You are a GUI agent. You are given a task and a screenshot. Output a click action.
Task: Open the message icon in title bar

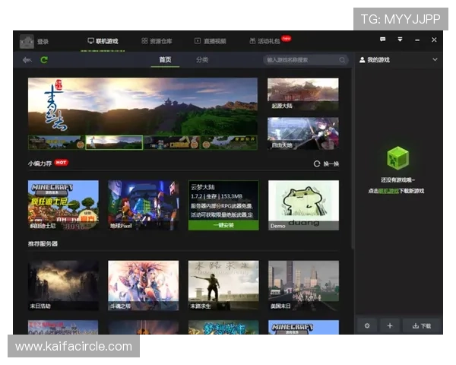pos(383,40)
